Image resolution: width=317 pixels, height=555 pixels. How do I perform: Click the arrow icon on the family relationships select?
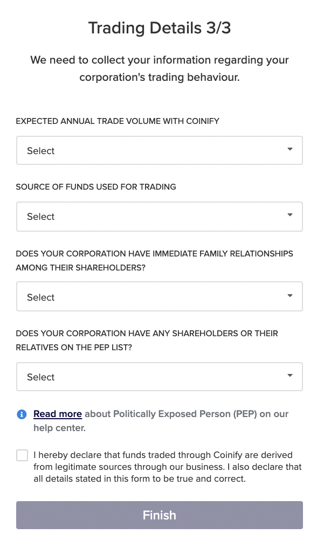point(290,296)
